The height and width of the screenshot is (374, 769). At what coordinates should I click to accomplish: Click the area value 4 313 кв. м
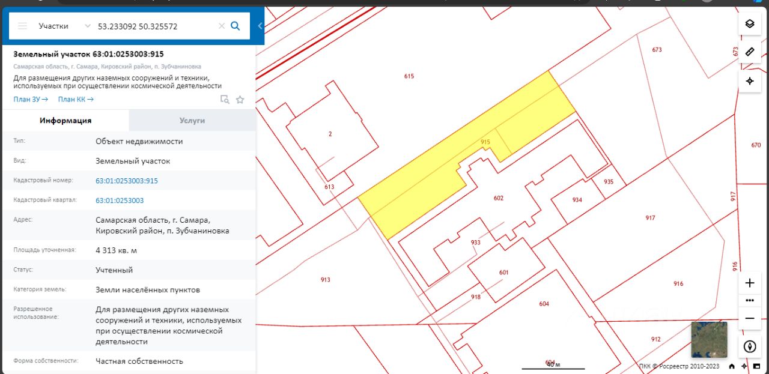tap(116, 250)
